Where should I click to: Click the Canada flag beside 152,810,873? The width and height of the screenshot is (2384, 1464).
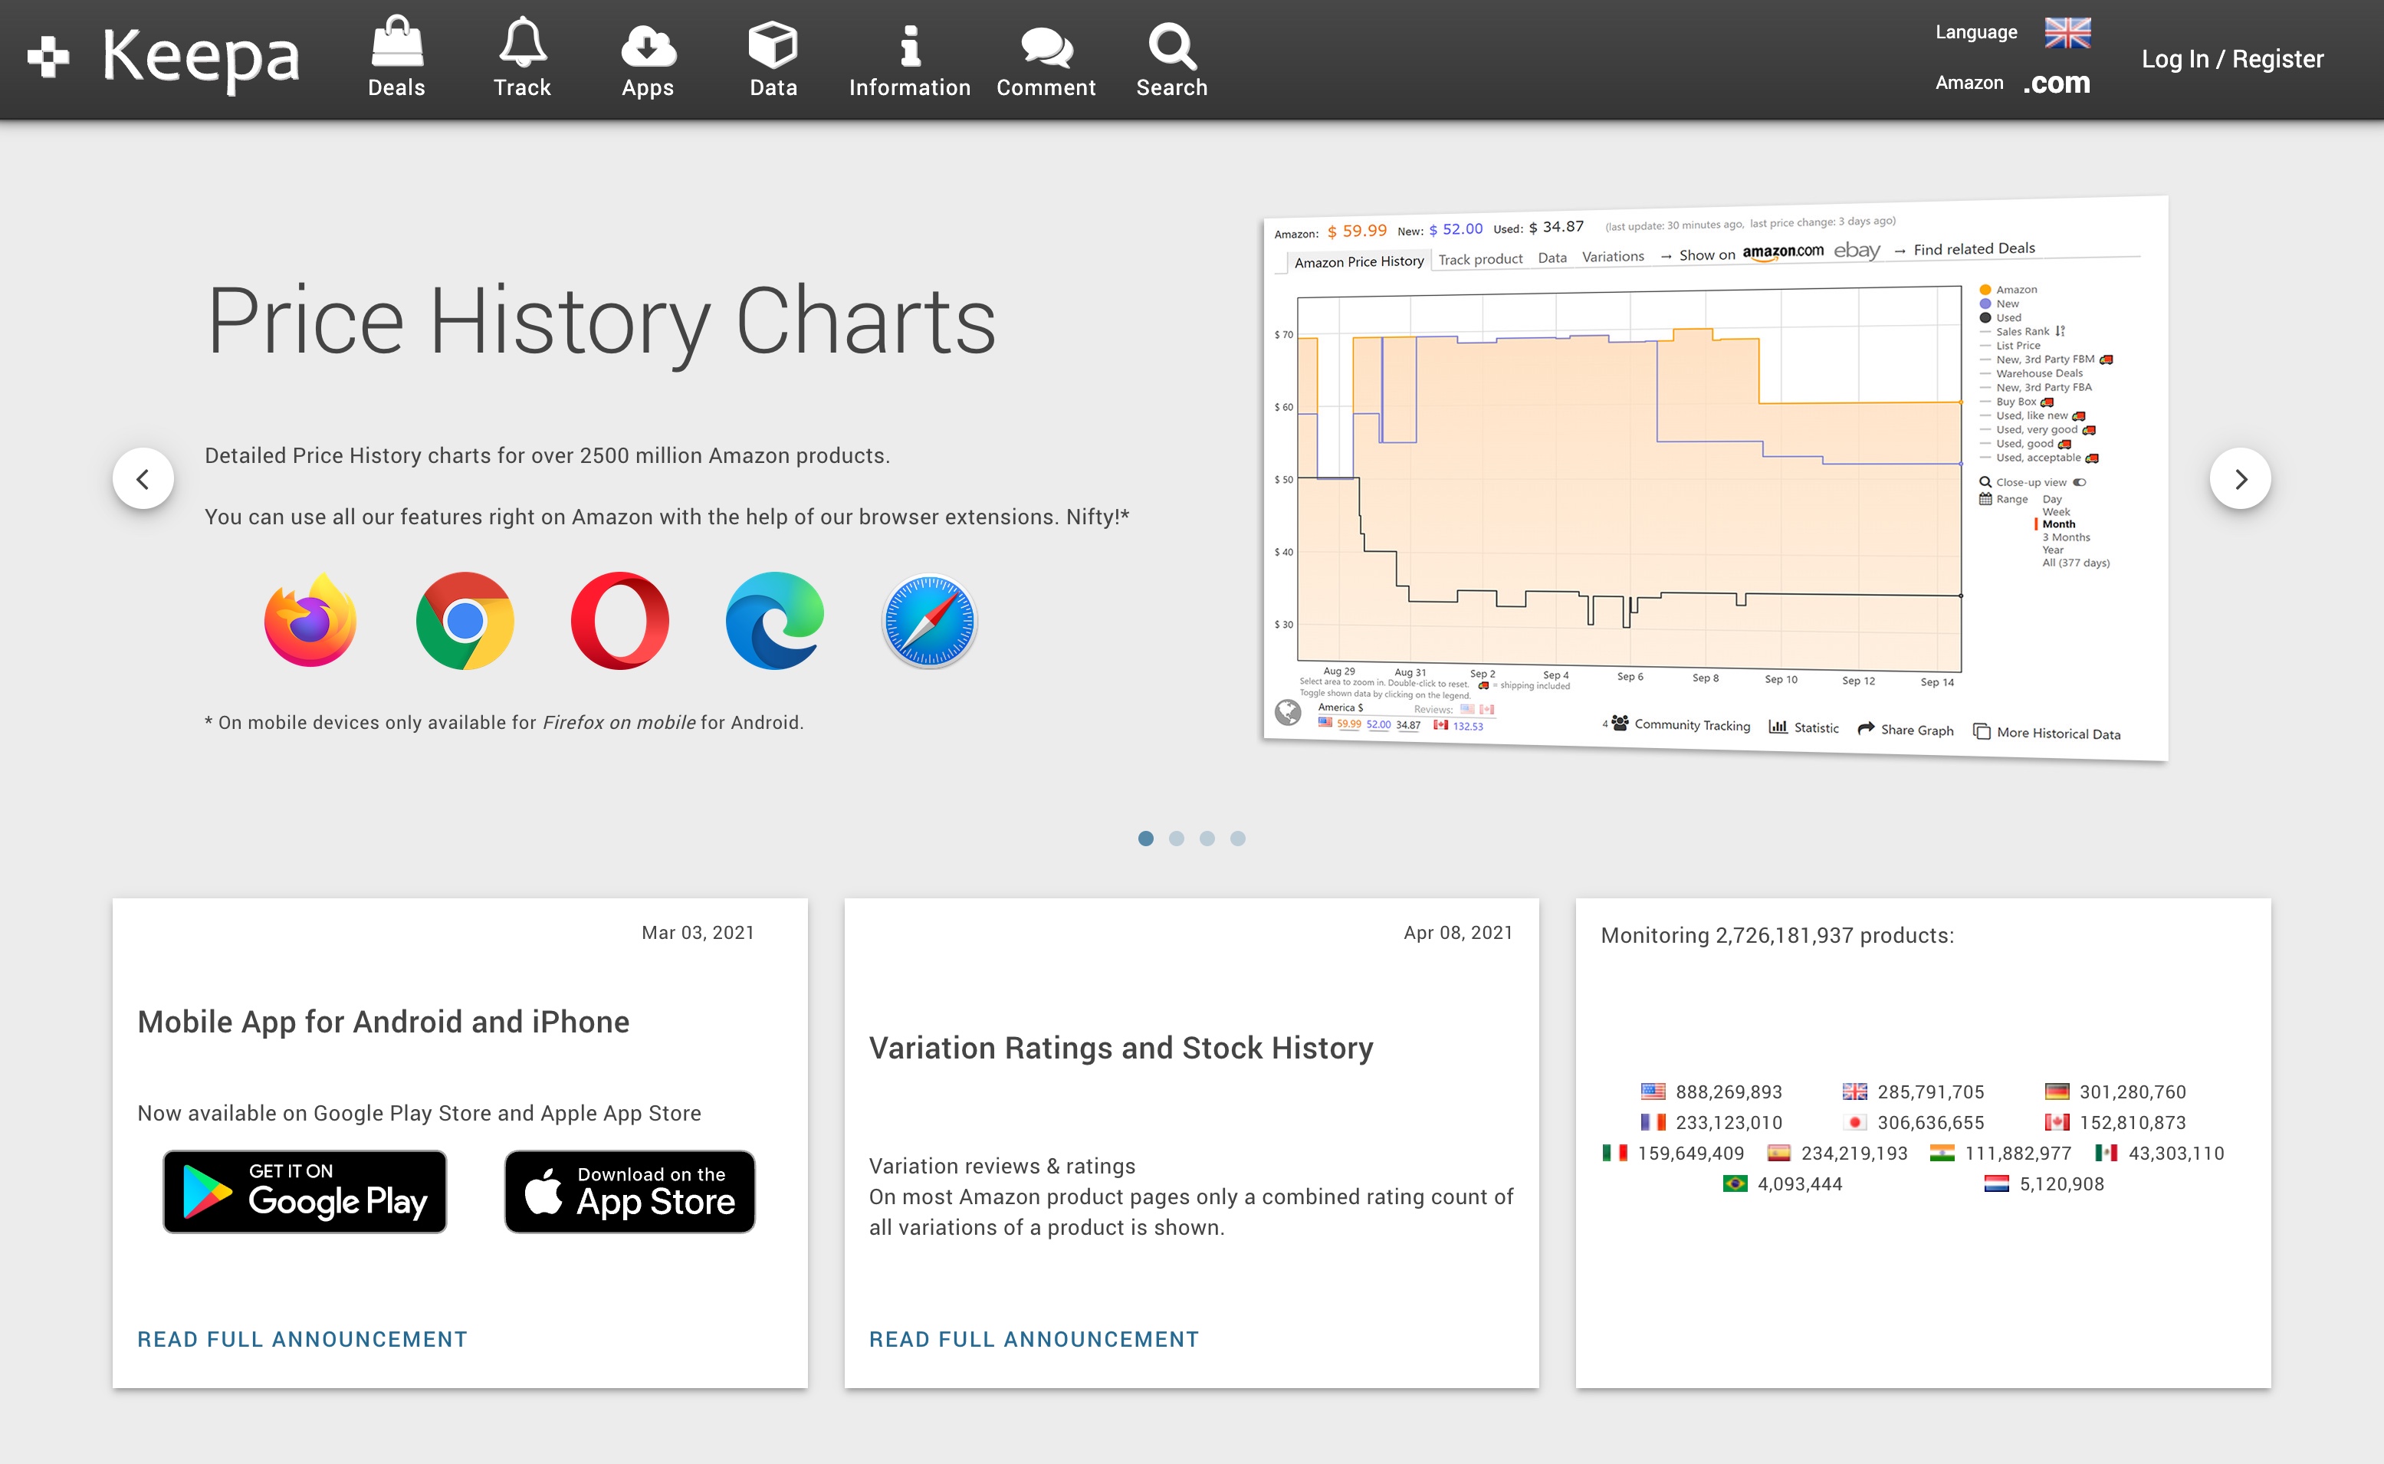tap(2057, 1122)
